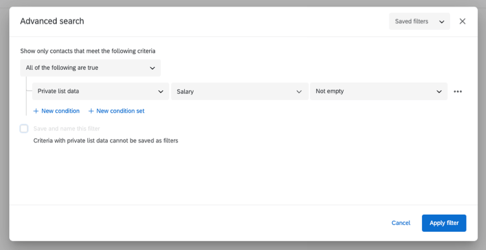Click the 'Save and name this filter' label
This screenshot has height=250, width=486.
click(x=66, y=129)
